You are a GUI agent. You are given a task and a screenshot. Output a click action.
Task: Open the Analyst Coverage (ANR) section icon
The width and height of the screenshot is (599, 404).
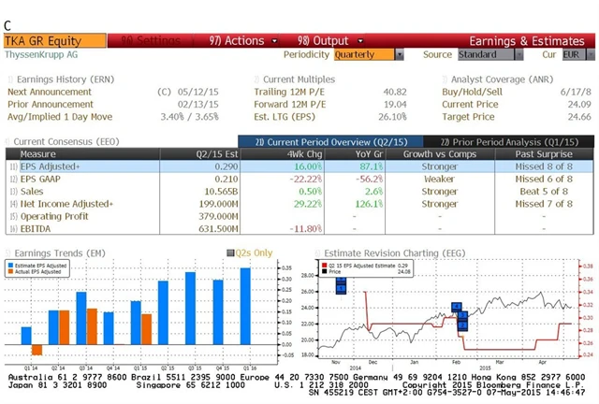(445, 79)
